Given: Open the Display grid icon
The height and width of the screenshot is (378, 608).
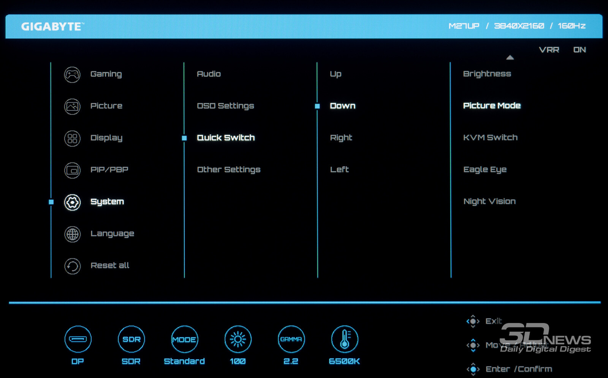Looking at the screenshot, I should pyautogui.click(x=72, y=138).
